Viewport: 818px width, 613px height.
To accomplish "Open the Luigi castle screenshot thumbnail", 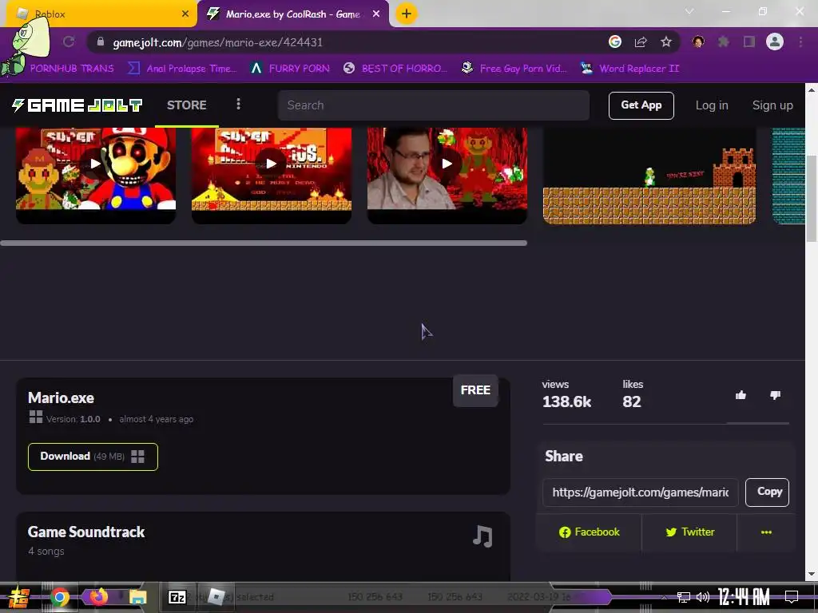I will point(649,176).
